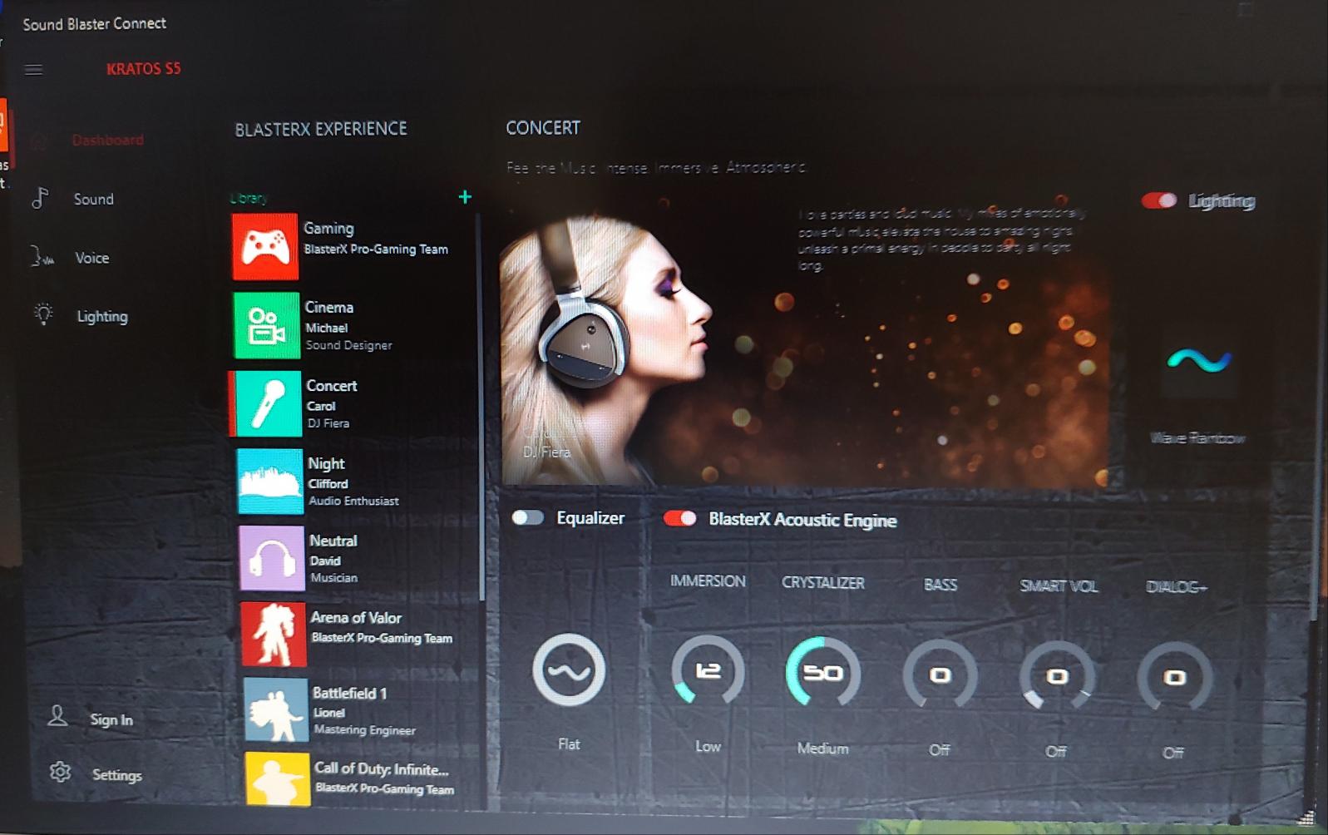Select the Gaming profile controller icon
This screenshot has height=835, width=1328.
[x=264, y=246]
